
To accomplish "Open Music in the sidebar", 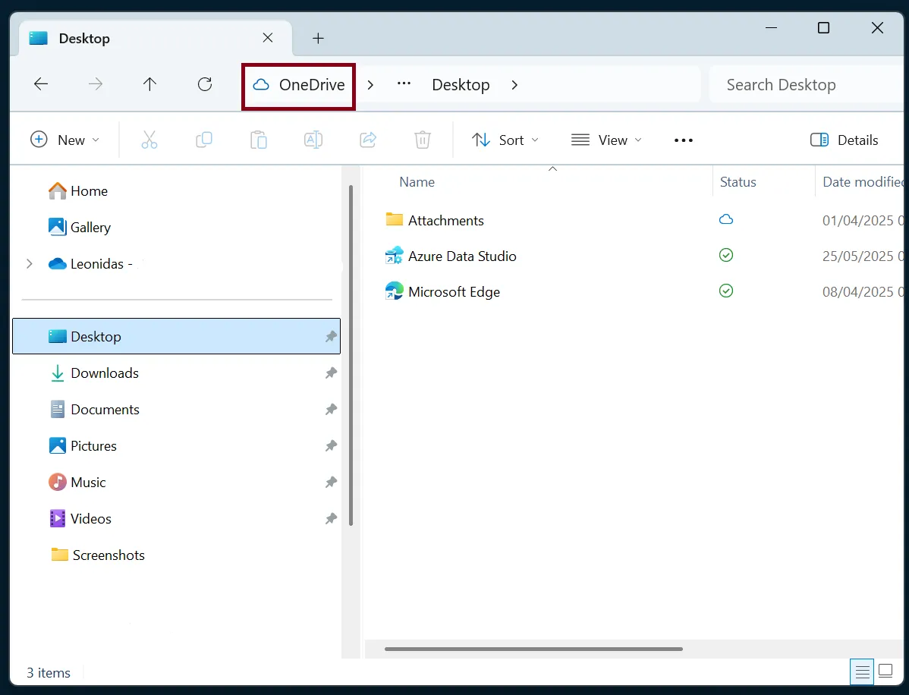I will coord(77,483).
